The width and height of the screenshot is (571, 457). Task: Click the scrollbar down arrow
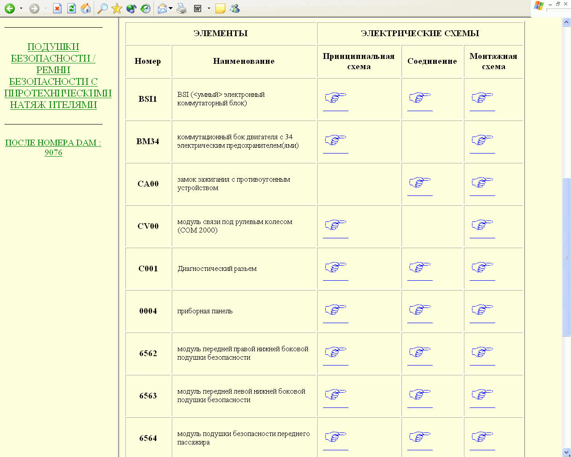coord(567,453)
